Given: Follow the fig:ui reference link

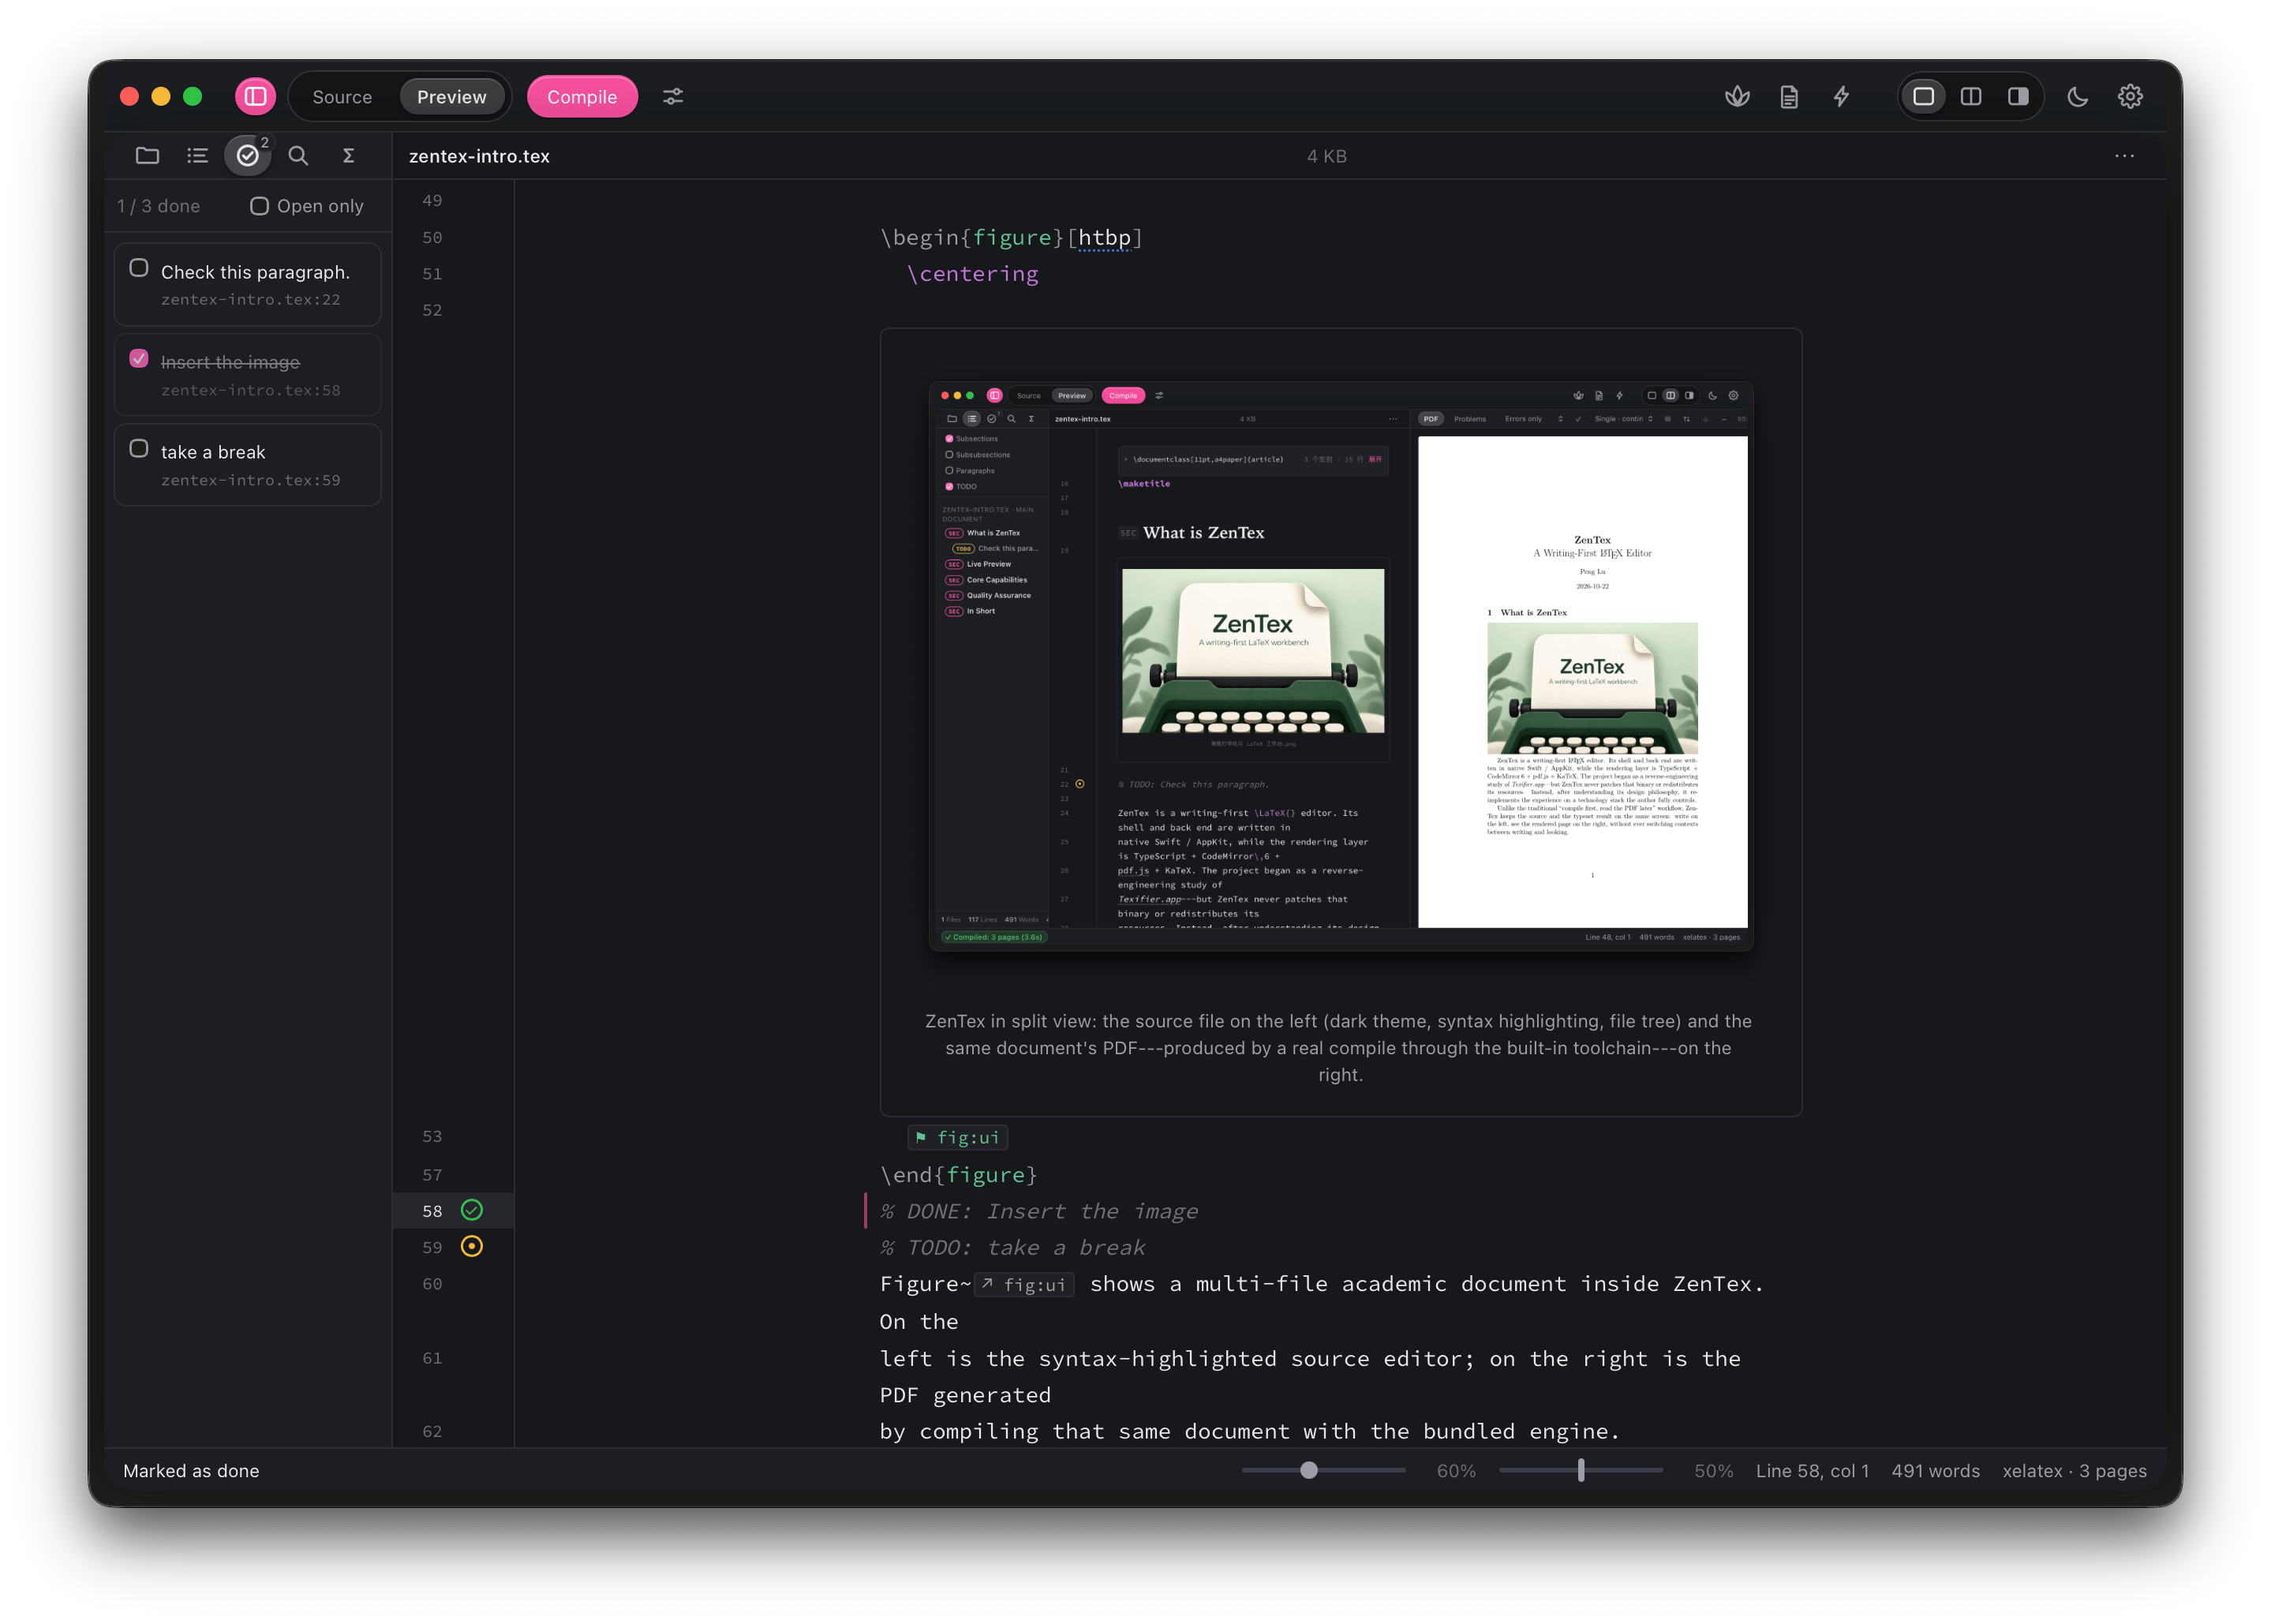Looking at the screenshot, I should [x=1024, y=1285].
